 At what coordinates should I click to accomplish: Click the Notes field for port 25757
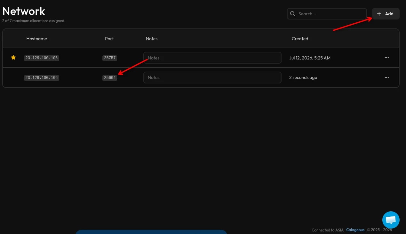click(x=212, y=58)
